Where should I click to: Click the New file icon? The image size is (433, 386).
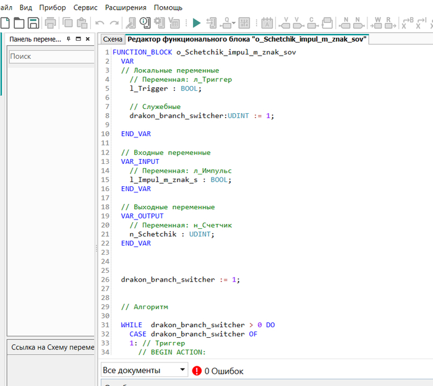point(4,24)
